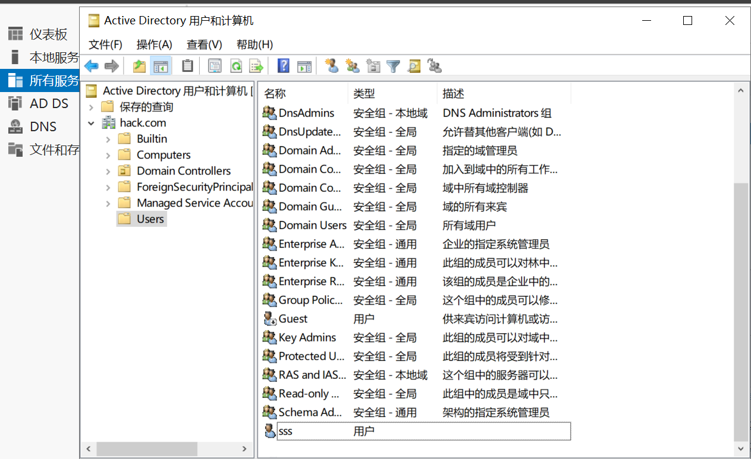Toggle the show/hide console tree button

point(161,66)
